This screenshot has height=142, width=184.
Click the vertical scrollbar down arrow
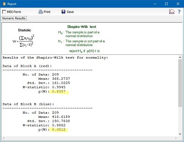tap(180, 134)
